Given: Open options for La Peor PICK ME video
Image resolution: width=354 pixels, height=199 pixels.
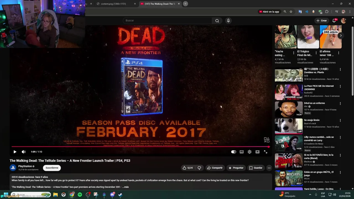Looking at the screenshot, I should (340, 86).
